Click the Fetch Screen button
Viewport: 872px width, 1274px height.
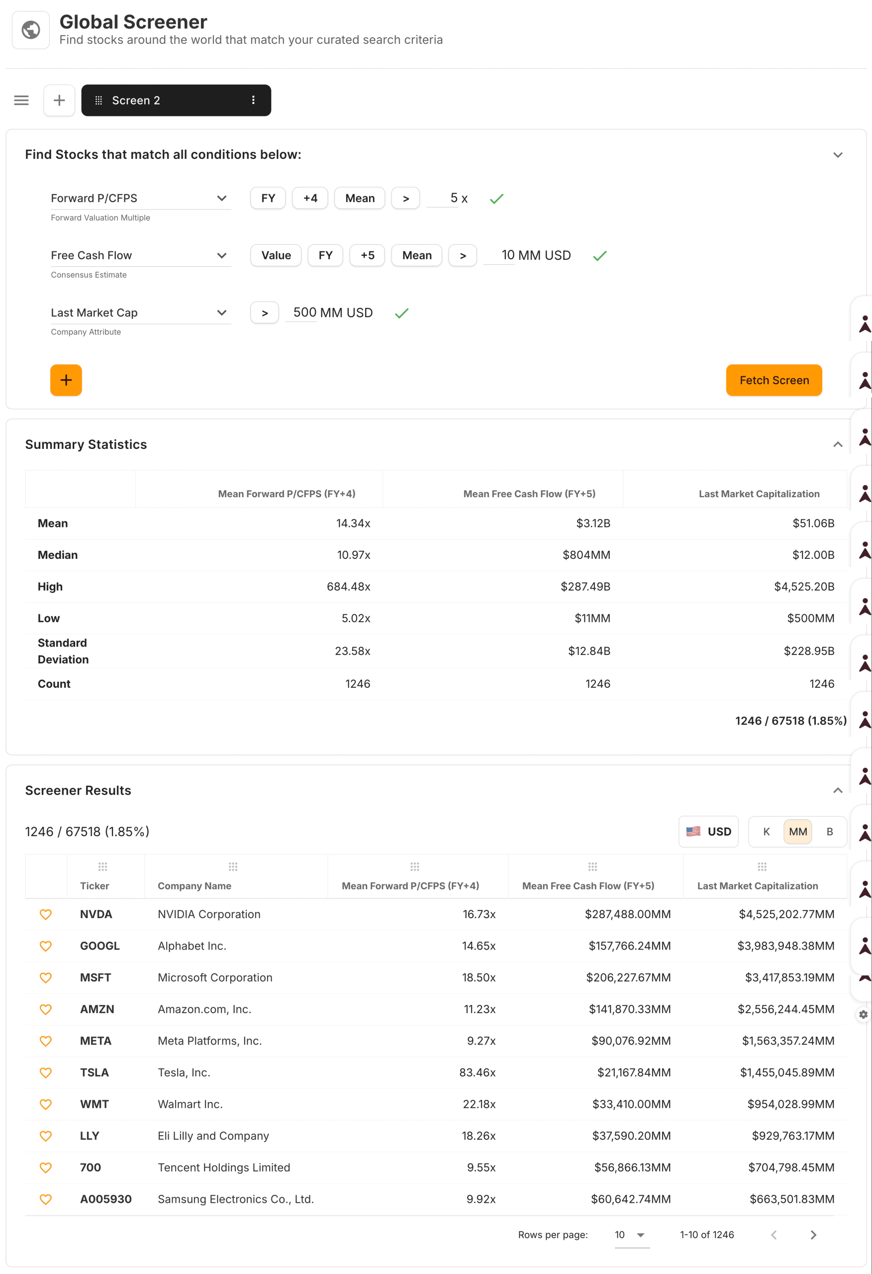coord(774,380)
